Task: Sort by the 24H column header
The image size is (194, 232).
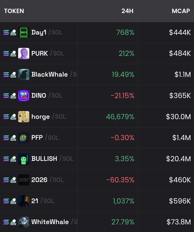Action: click(x=127, y=11)
